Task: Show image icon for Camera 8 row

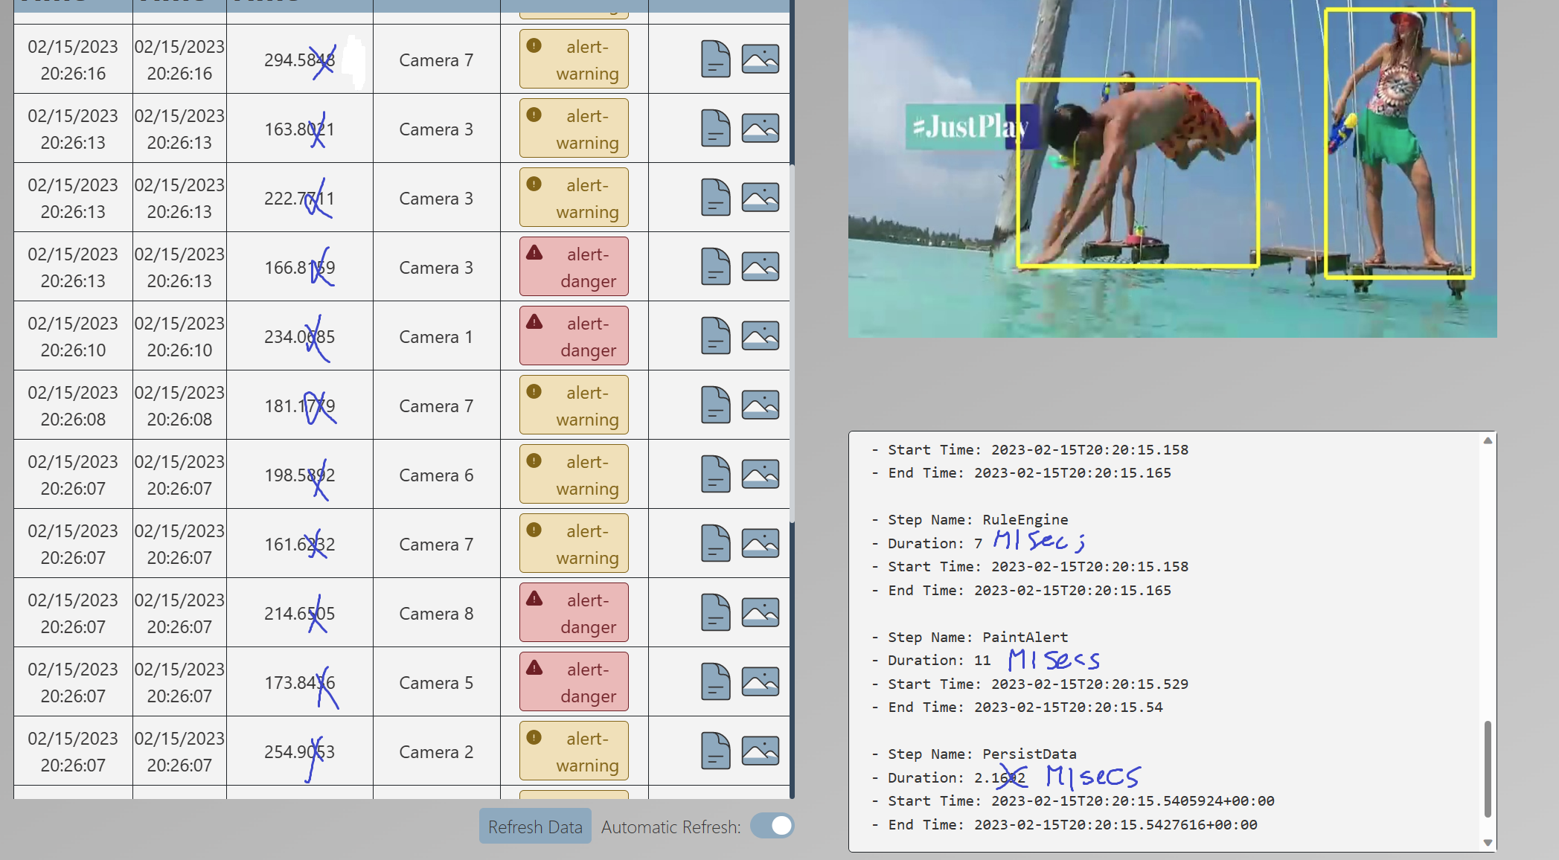Action: [x=760, y=613]
